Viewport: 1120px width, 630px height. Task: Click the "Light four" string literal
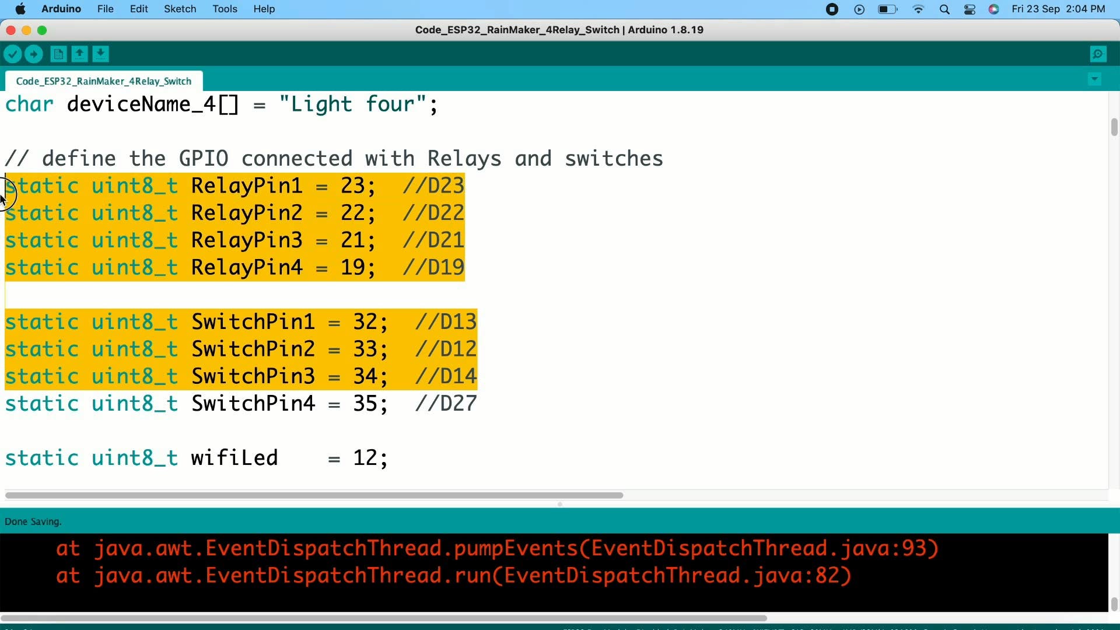(x=353, y=104)
